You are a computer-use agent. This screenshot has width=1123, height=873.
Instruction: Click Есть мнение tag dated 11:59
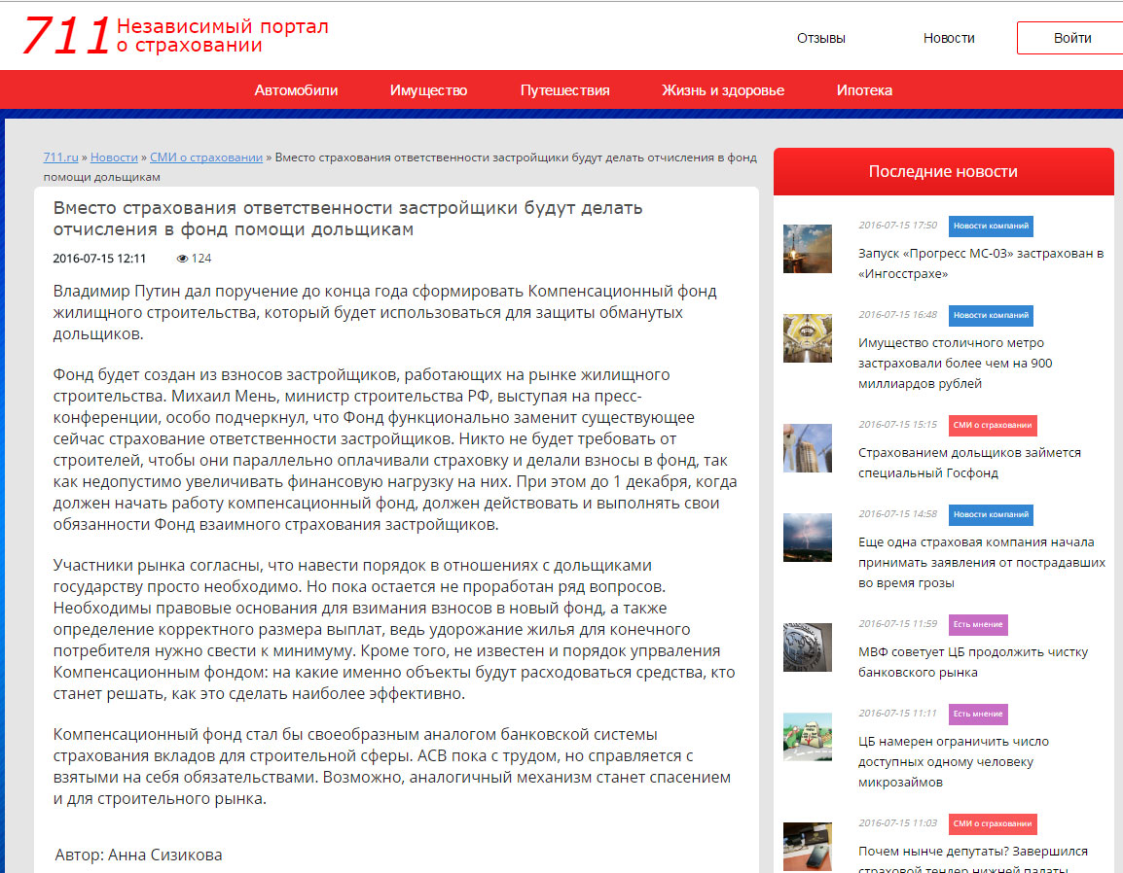point(978,625)
